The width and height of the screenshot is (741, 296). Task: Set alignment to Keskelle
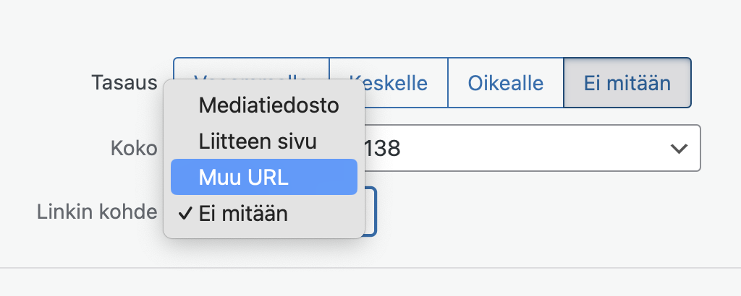click(389, 82)
